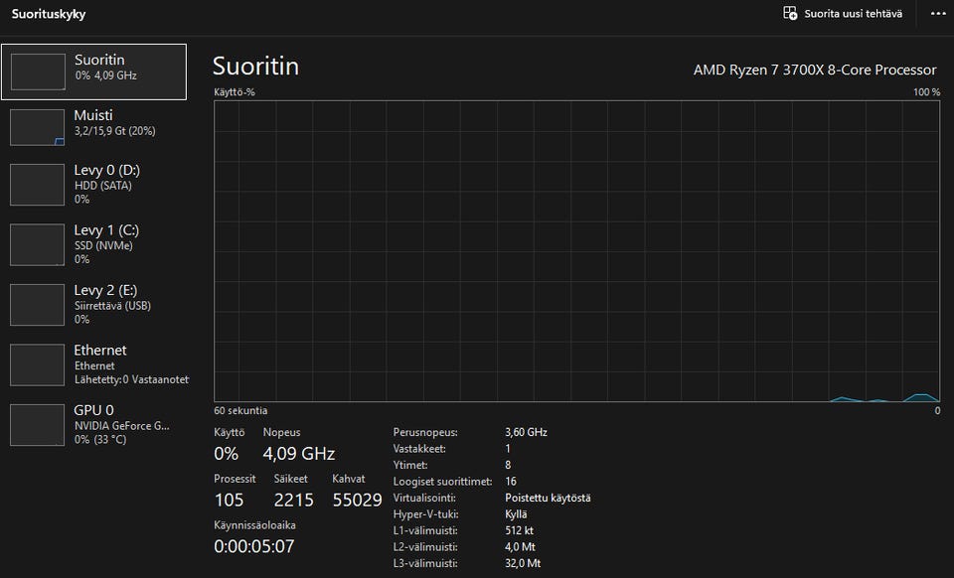
Task: Click Logiset suorittimet value 16
Action: (511, 482)
